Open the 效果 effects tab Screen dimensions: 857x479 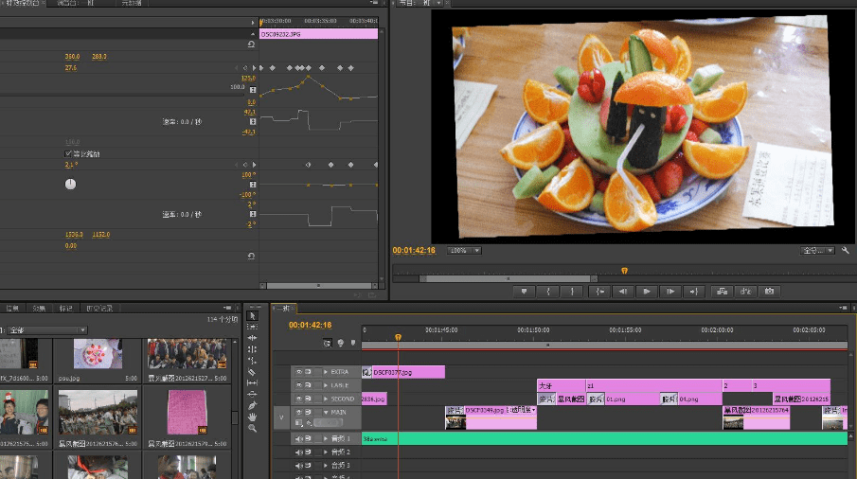[x=39, y=309]
